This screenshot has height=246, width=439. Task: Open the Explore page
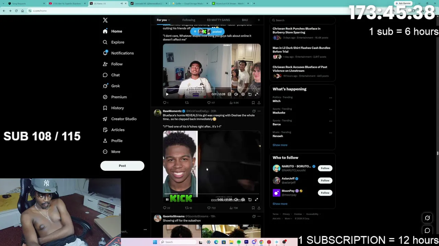(114, 42)
